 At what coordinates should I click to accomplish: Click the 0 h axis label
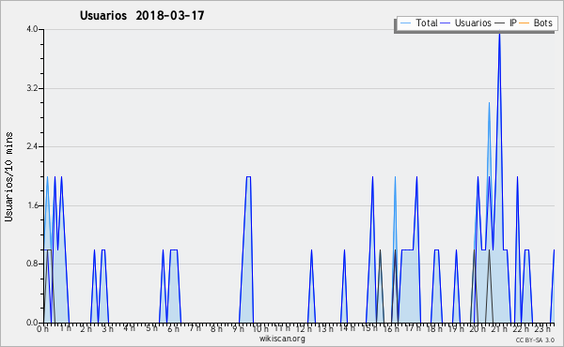(x=42, y=329)
